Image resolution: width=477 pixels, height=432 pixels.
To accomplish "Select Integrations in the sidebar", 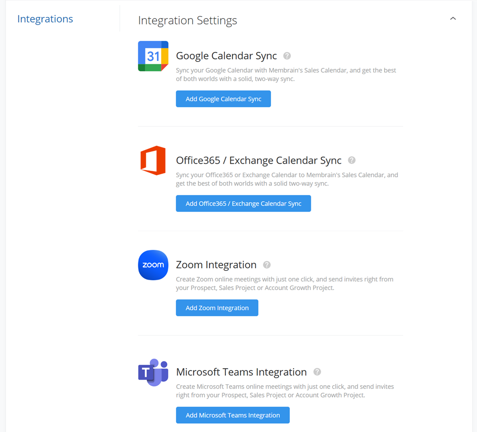I will (x=45, y=19).
